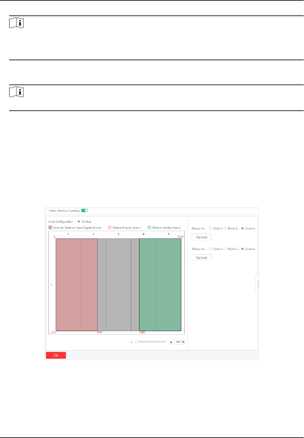Select Default for the second picture area
Image resolution: width=304 pixels, height=438 pixels.
pos(211,249)
